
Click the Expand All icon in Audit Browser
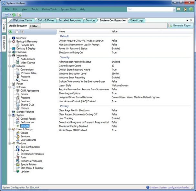pyautogui.click(x=22, y=32)
